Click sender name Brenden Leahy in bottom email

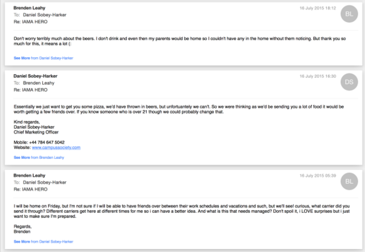click(29, 176)
